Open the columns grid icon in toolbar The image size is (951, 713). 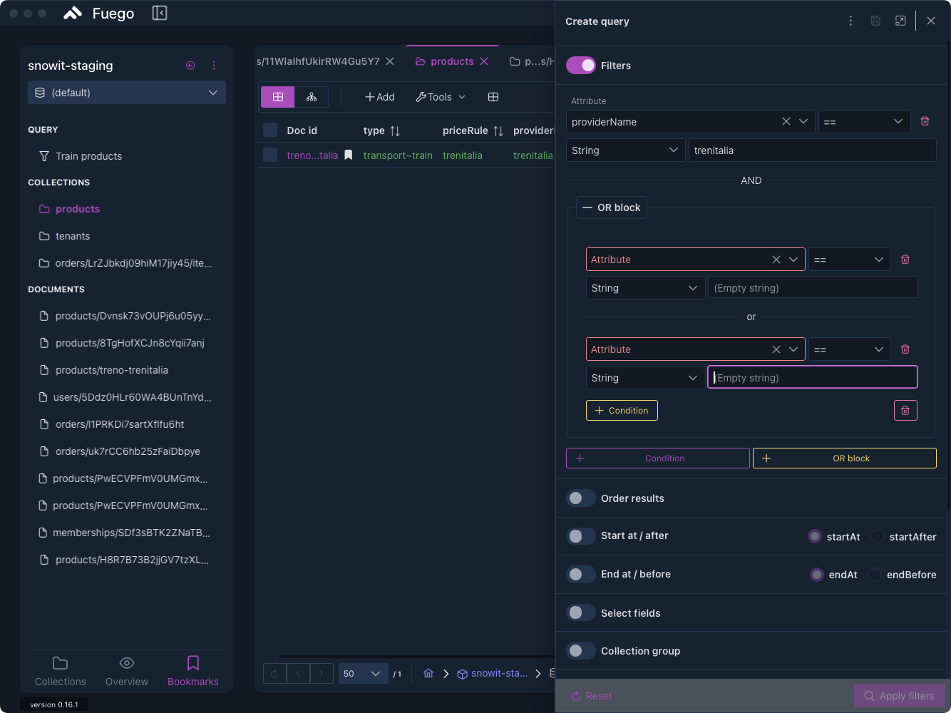click(x=493, y=97)
